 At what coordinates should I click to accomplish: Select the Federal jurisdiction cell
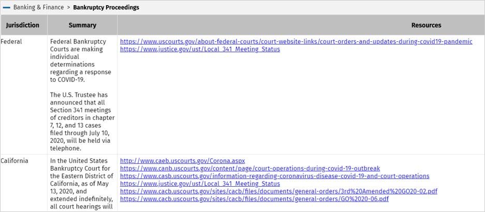[x=11, y=42]
